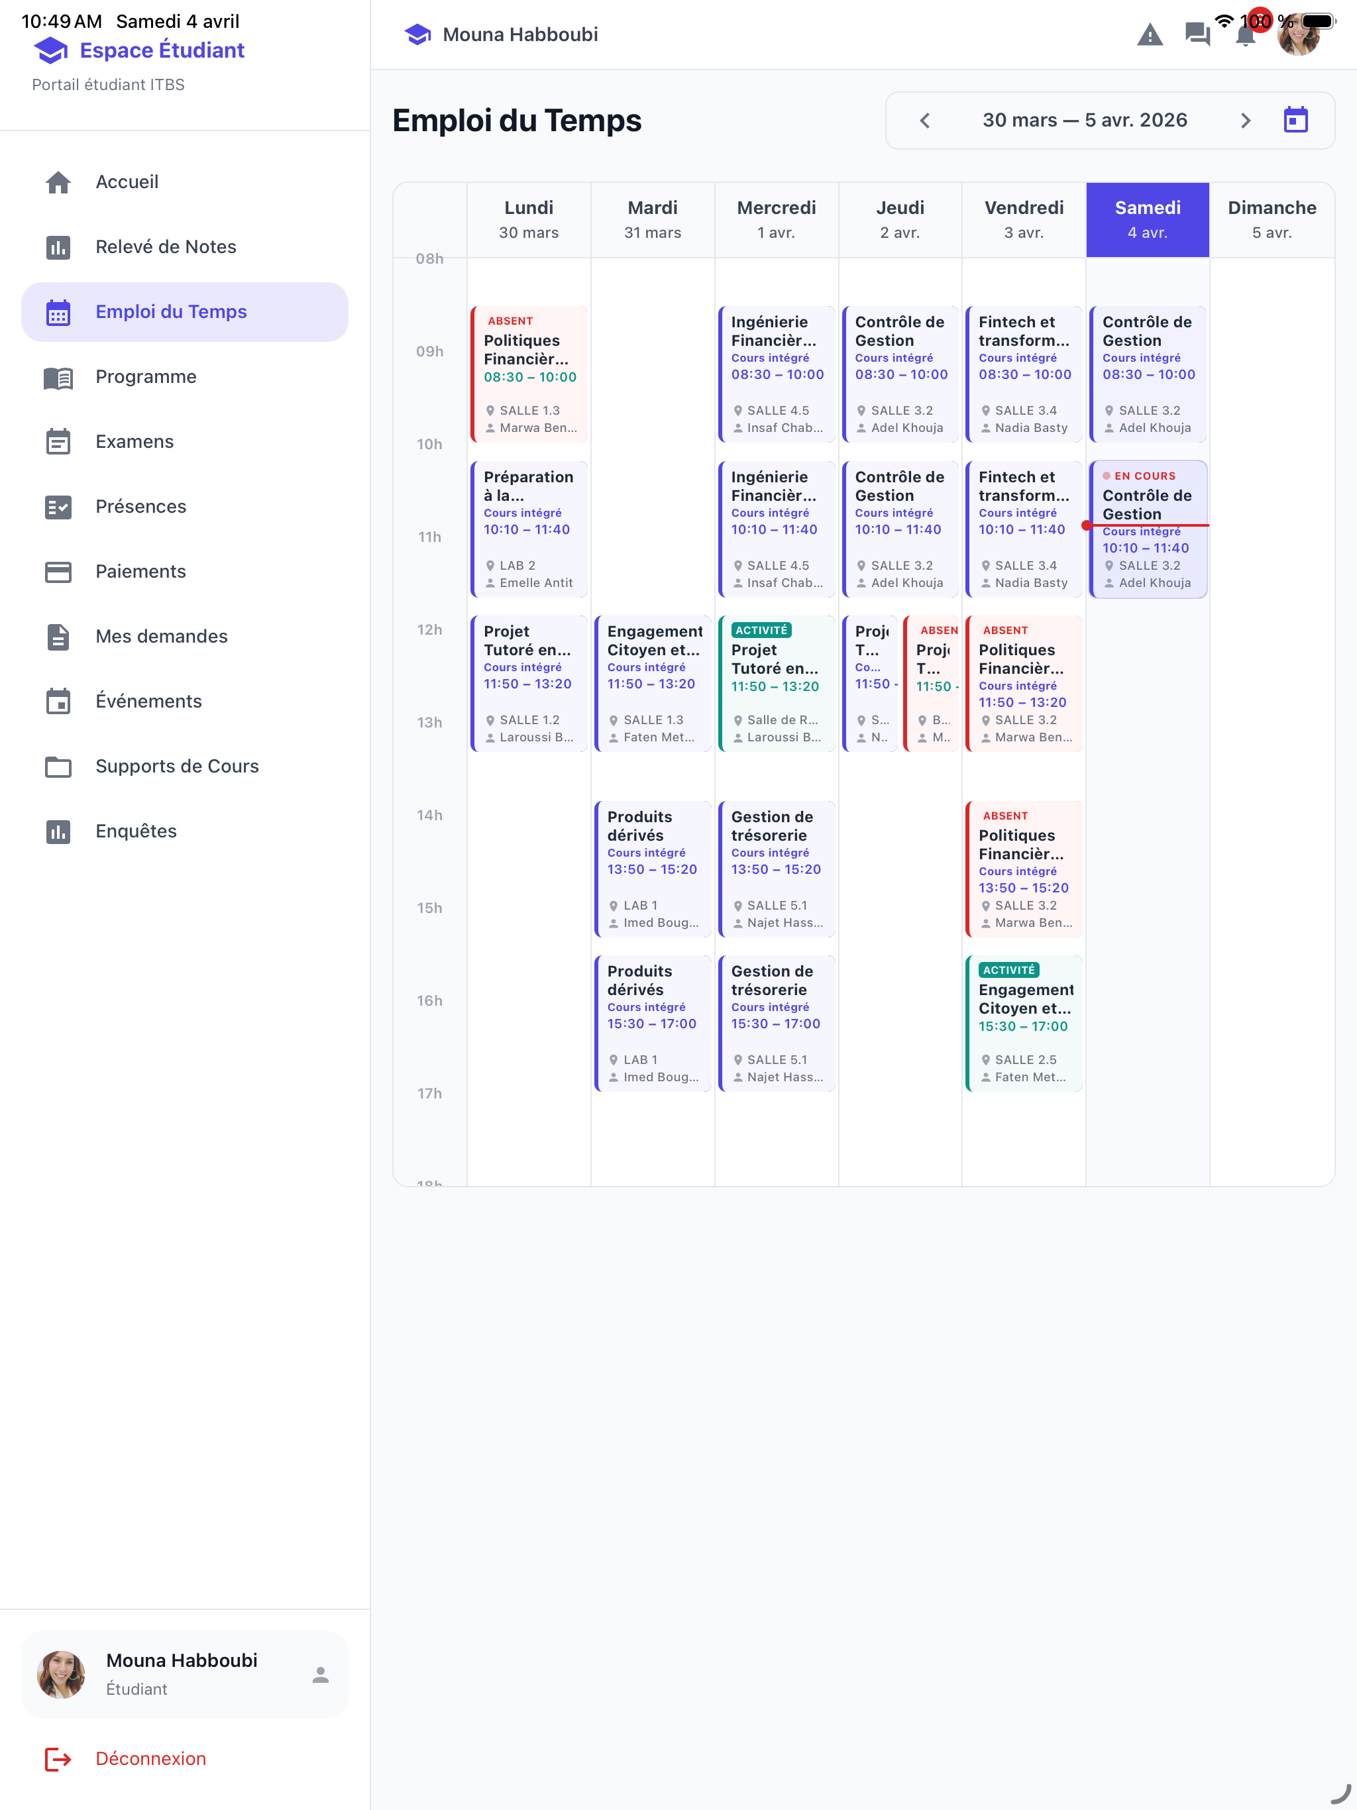Click the Déconnexion logout icon
Screen dimensions: 1357x1810
tap(58, 1758)
